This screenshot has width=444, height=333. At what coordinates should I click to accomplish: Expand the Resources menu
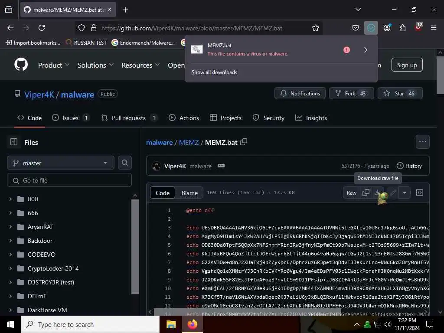[141, 65]
